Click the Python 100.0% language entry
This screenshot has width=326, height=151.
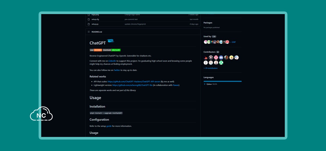point(210,84)
